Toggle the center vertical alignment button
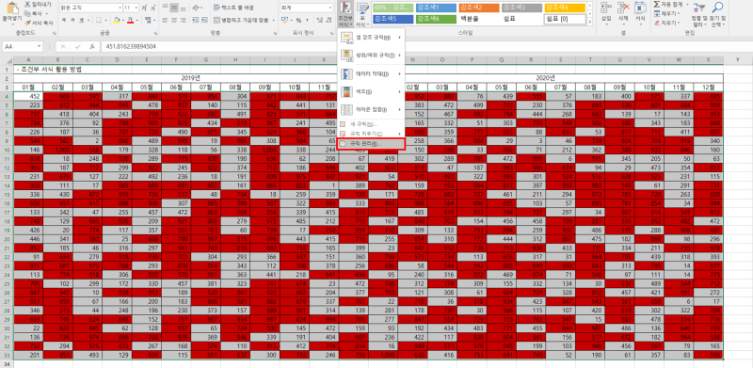 [x=174, y=8]
